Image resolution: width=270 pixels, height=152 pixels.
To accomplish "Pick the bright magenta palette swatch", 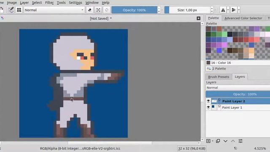I will (x=224, y=45).
